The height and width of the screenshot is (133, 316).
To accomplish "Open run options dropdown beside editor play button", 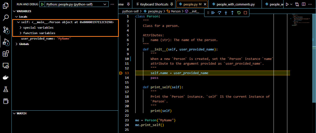I will (291, 4).
